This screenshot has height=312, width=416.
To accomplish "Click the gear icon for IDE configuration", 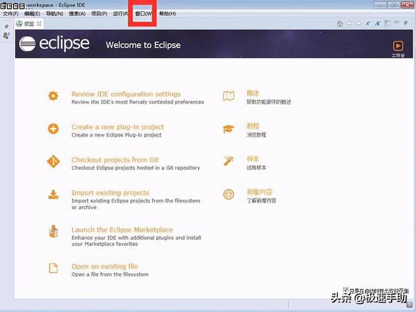I will (53, 95).
